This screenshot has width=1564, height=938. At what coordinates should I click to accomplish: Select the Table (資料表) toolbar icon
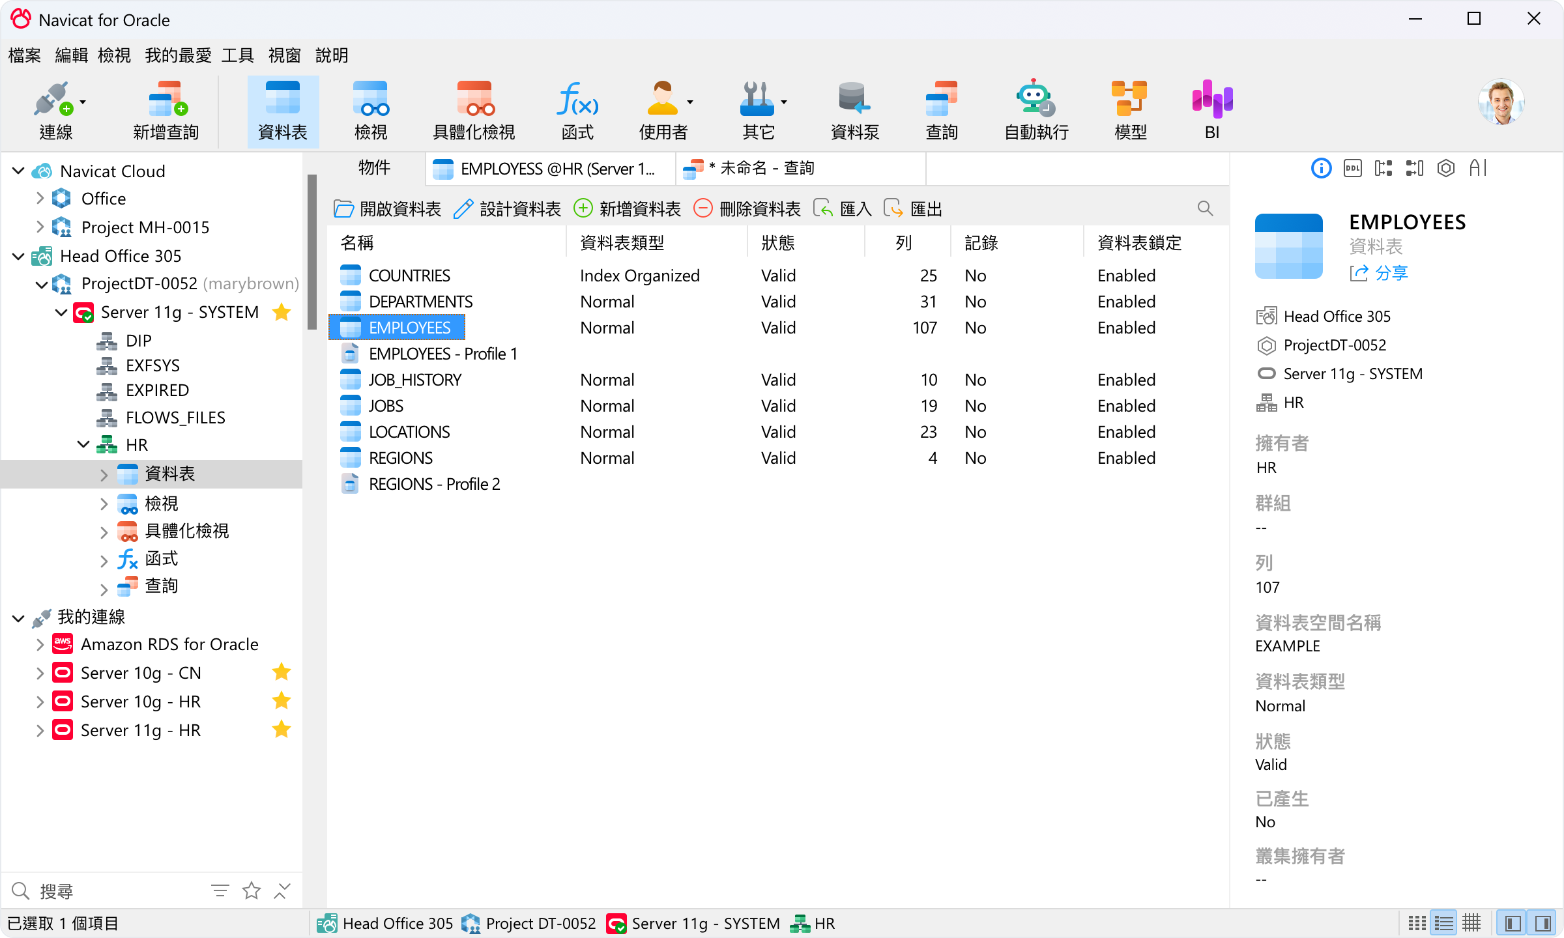point(283,111)
